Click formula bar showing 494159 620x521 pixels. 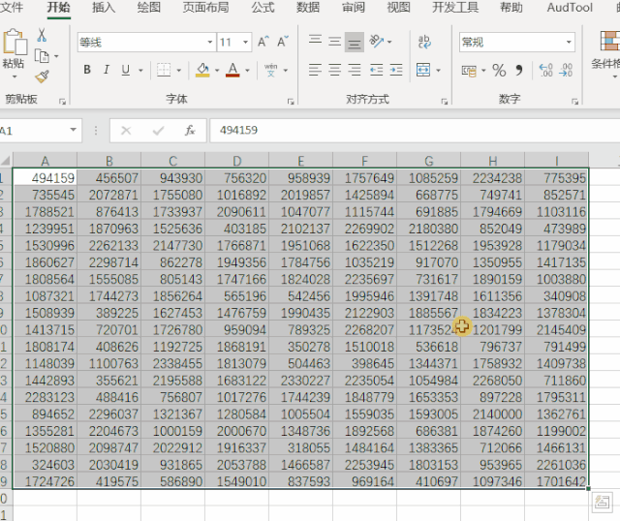tap(415, 130)
